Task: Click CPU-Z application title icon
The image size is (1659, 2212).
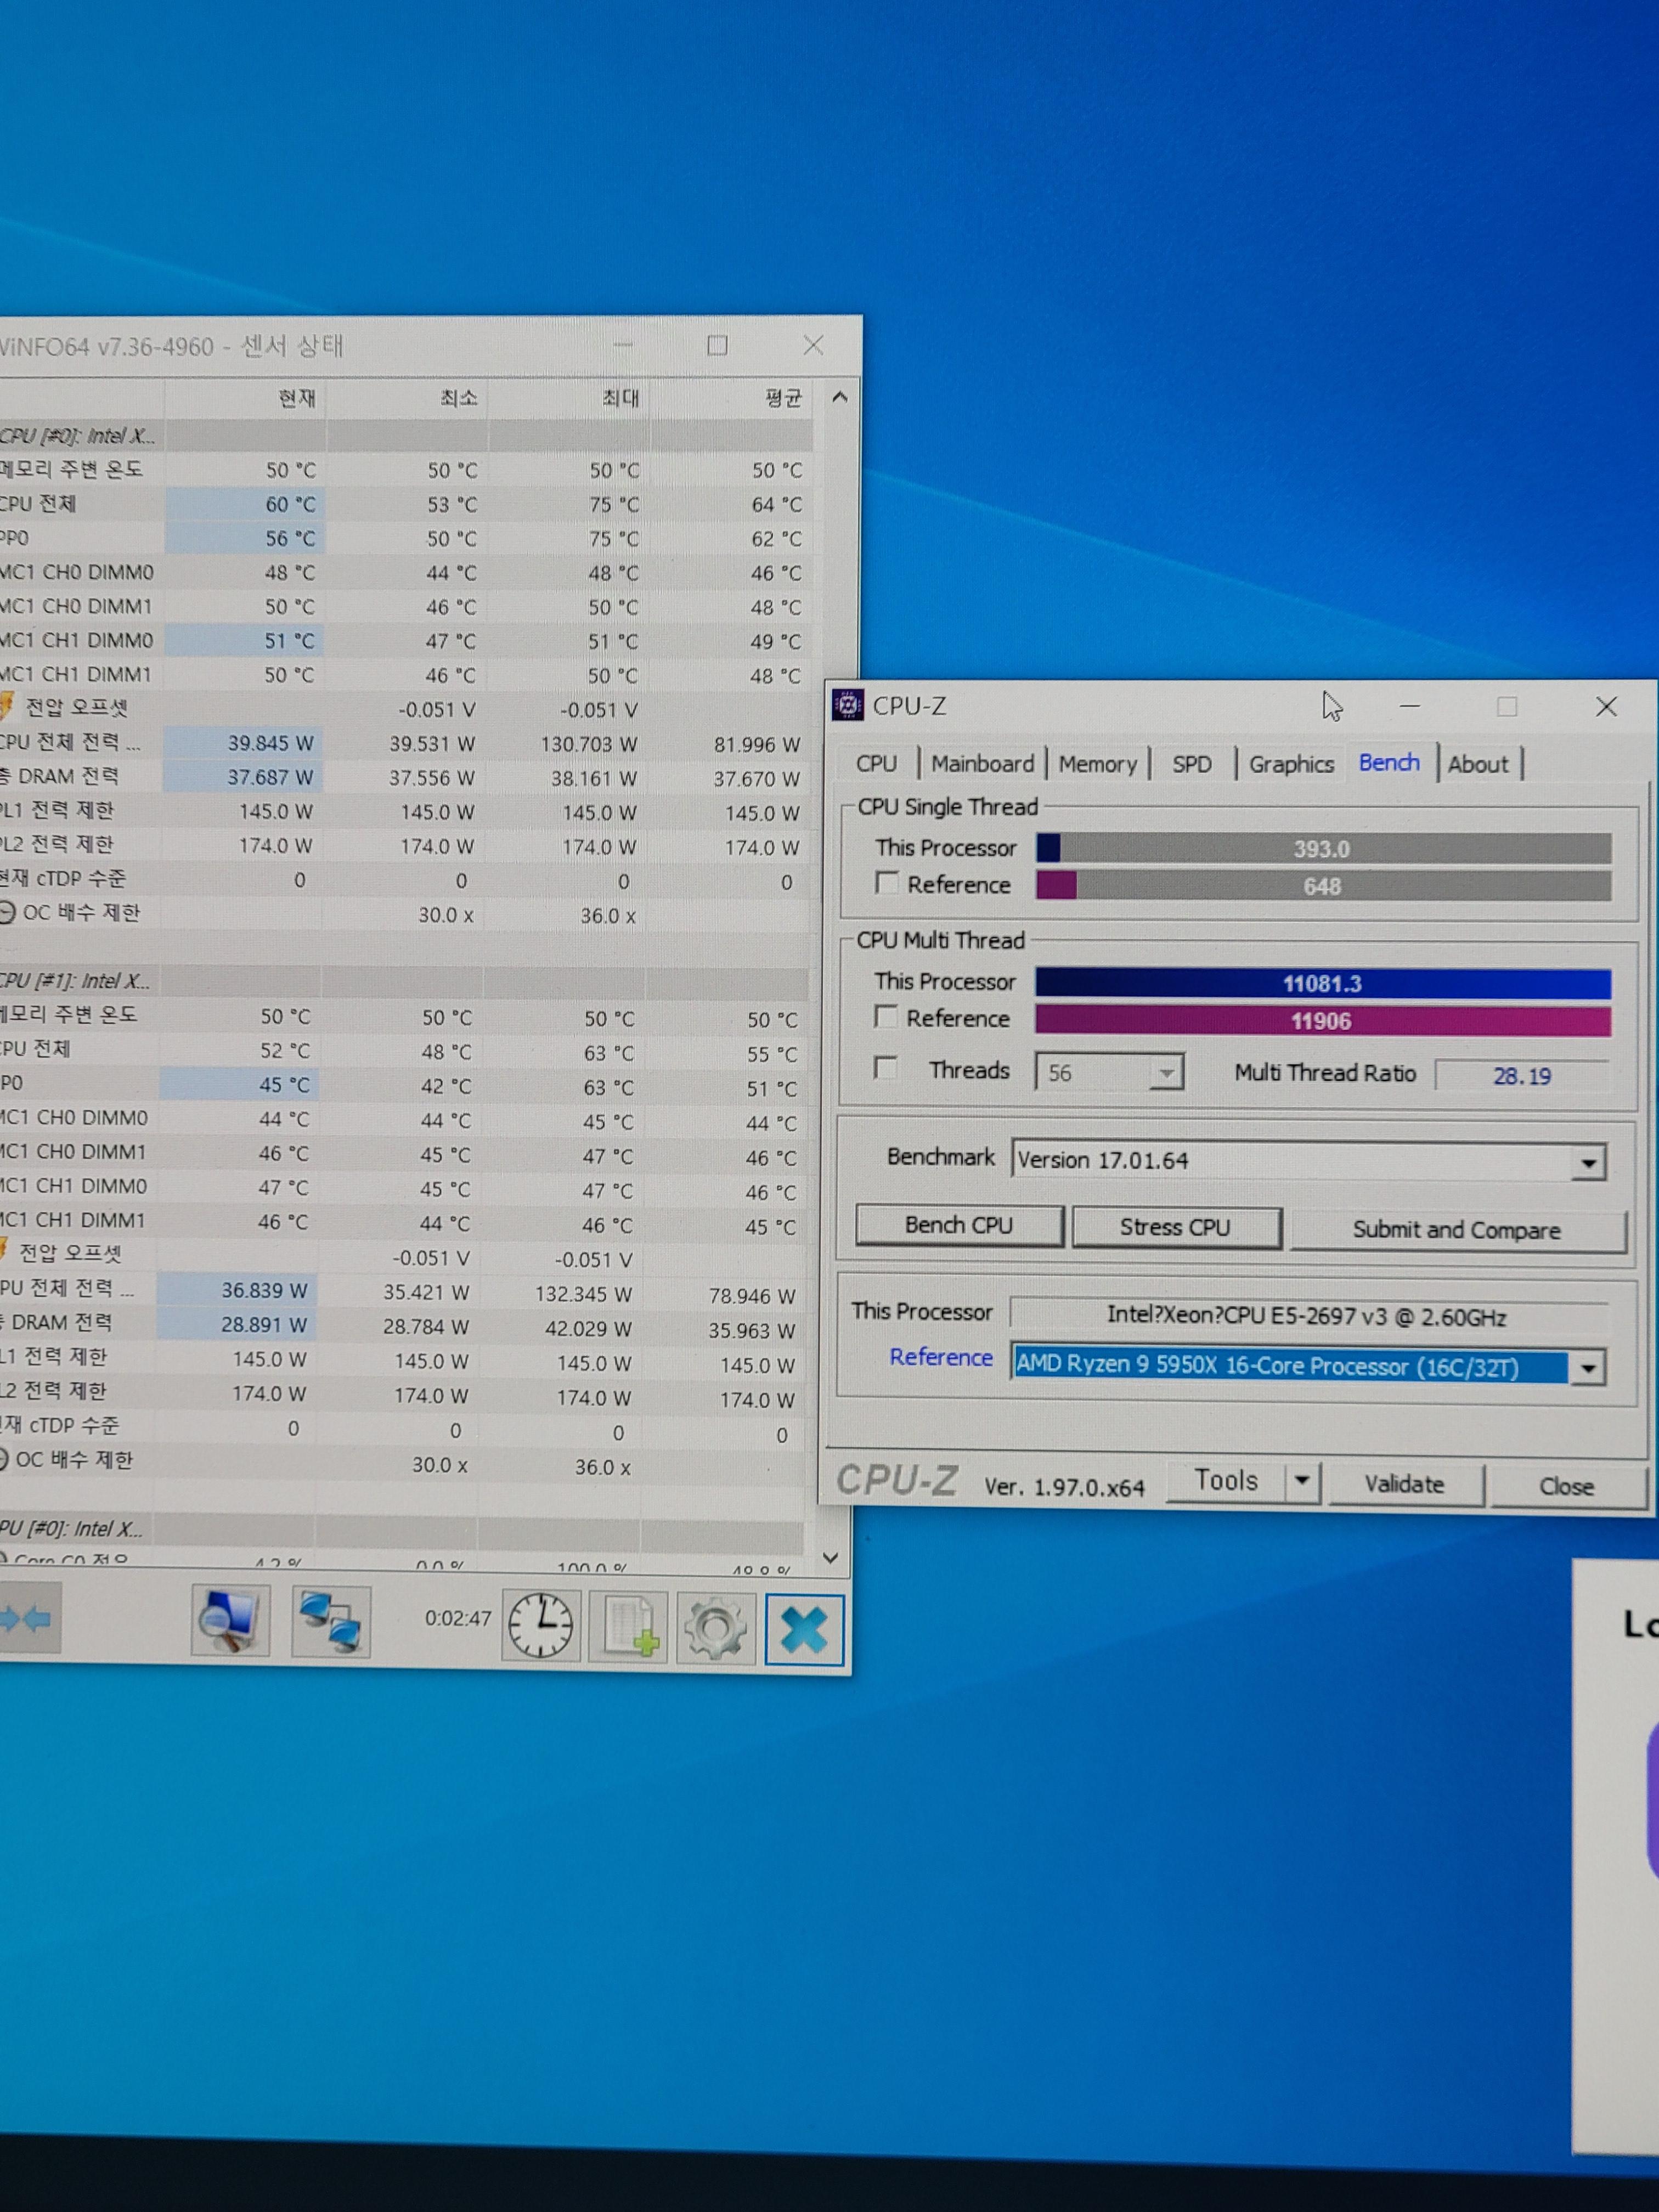Action: point(847,705)
